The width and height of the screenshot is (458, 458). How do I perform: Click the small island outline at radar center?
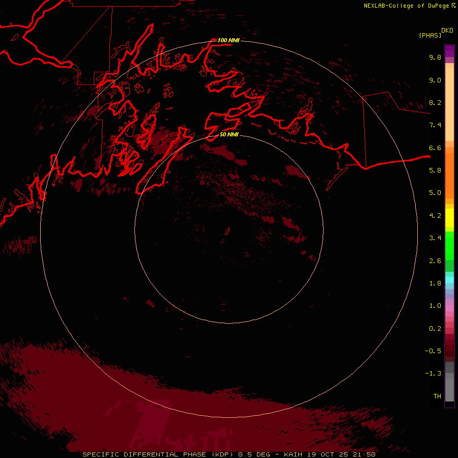click(227, 232)
